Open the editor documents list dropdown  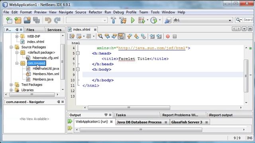click(244, 29)
